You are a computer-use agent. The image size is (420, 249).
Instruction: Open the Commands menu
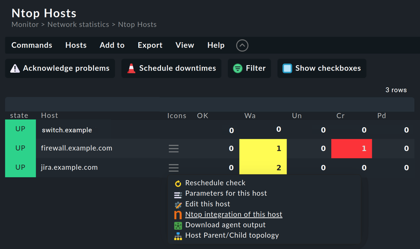tap(32, 45)
